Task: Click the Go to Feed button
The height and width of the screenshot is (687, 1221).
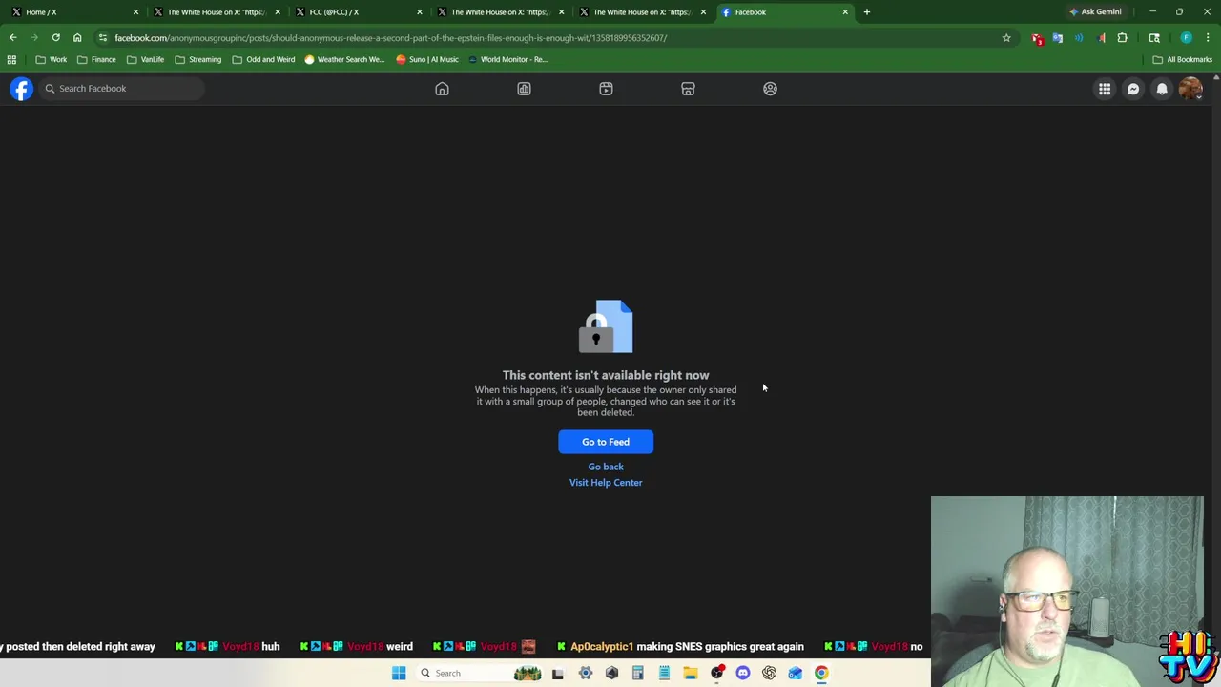Action: tap(606, 442)
